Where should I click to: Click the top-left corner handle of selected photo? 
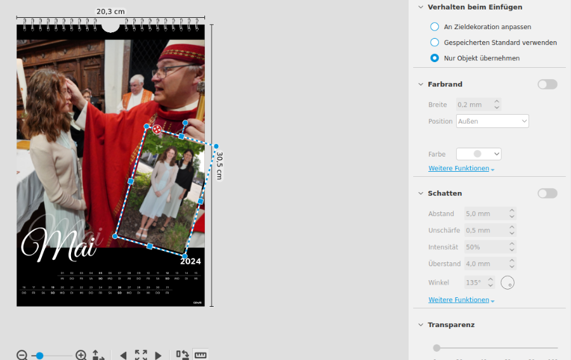(147, 127)
